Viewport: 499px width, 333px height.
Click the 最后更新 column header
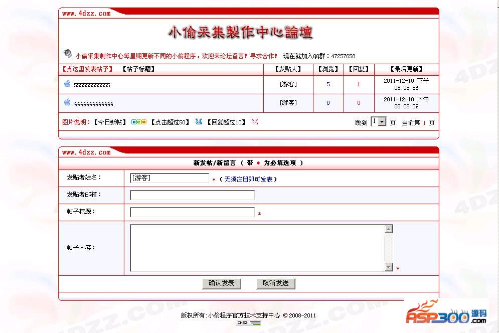pos(406,69)
